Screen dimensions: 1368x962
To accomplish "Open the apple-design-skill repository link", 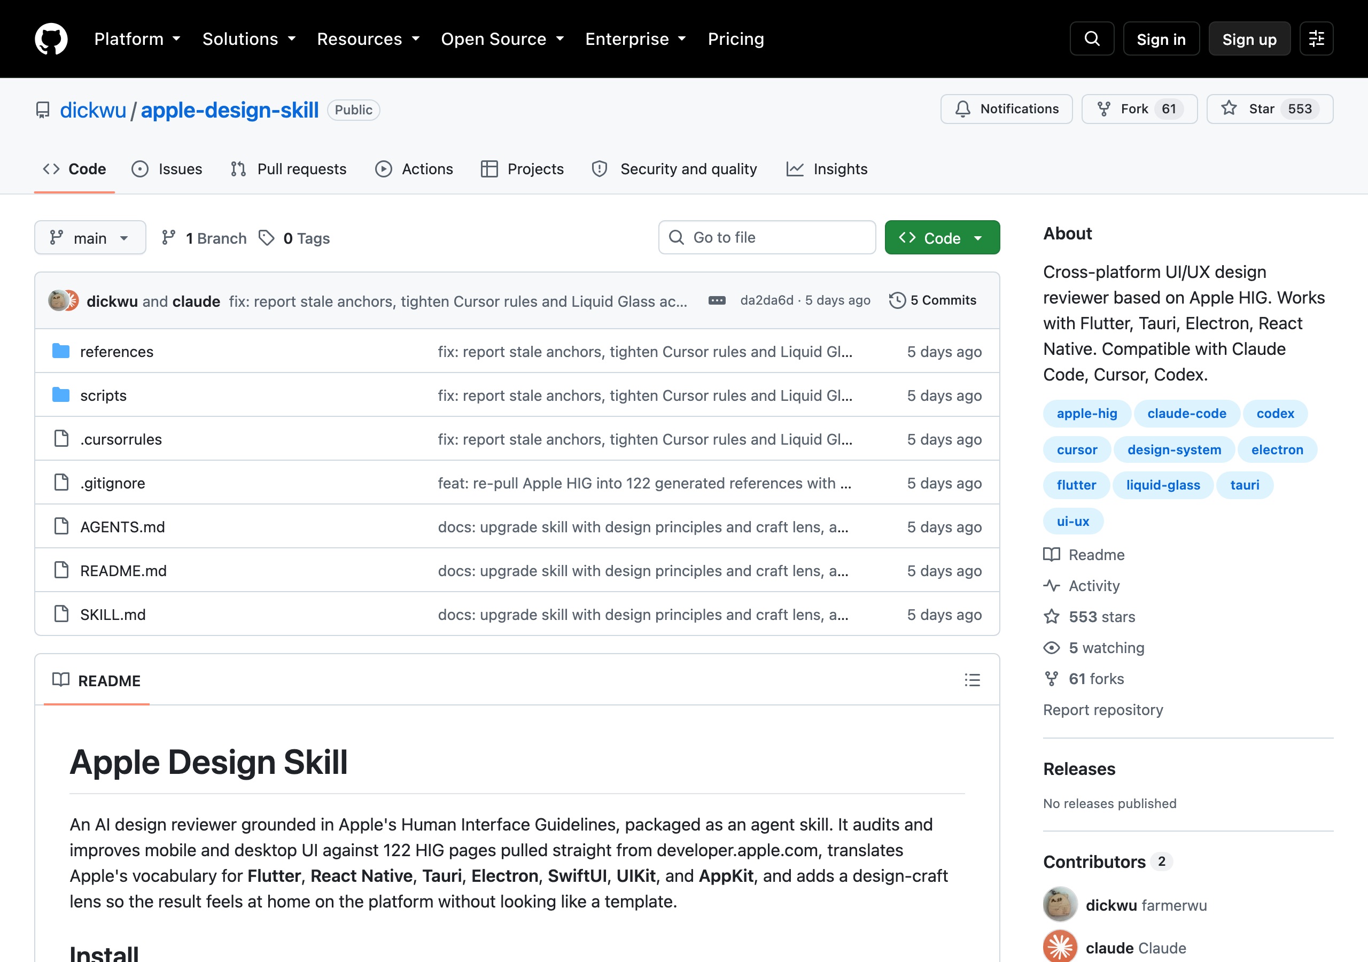I will coord(229,110).
